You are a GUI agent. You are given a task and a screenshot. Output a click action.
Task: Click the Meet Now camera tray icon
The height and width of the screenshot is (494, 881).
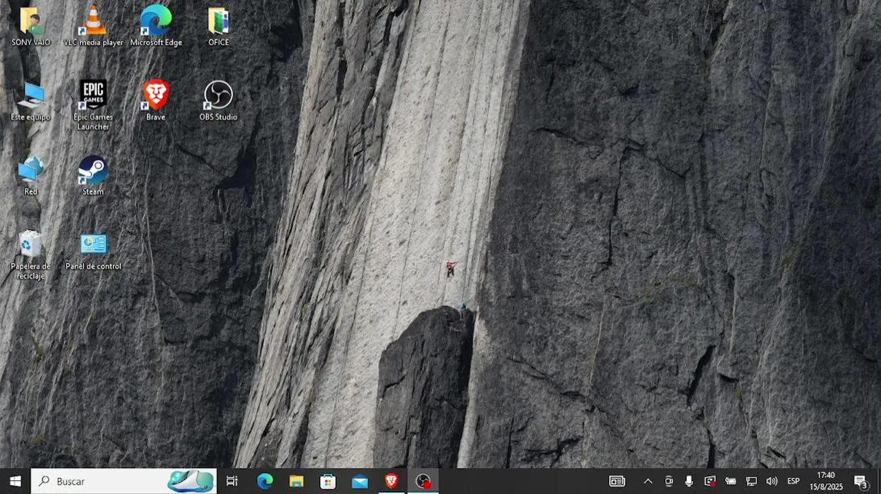[x=668, y=481]
